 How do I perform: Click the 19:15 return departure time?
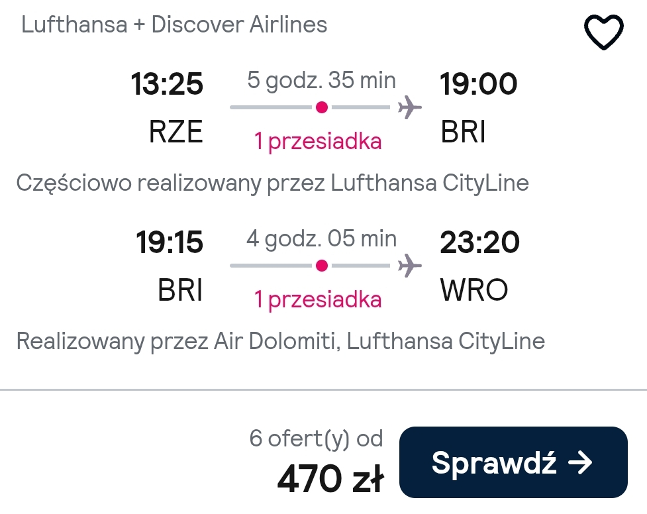[170, 242]
